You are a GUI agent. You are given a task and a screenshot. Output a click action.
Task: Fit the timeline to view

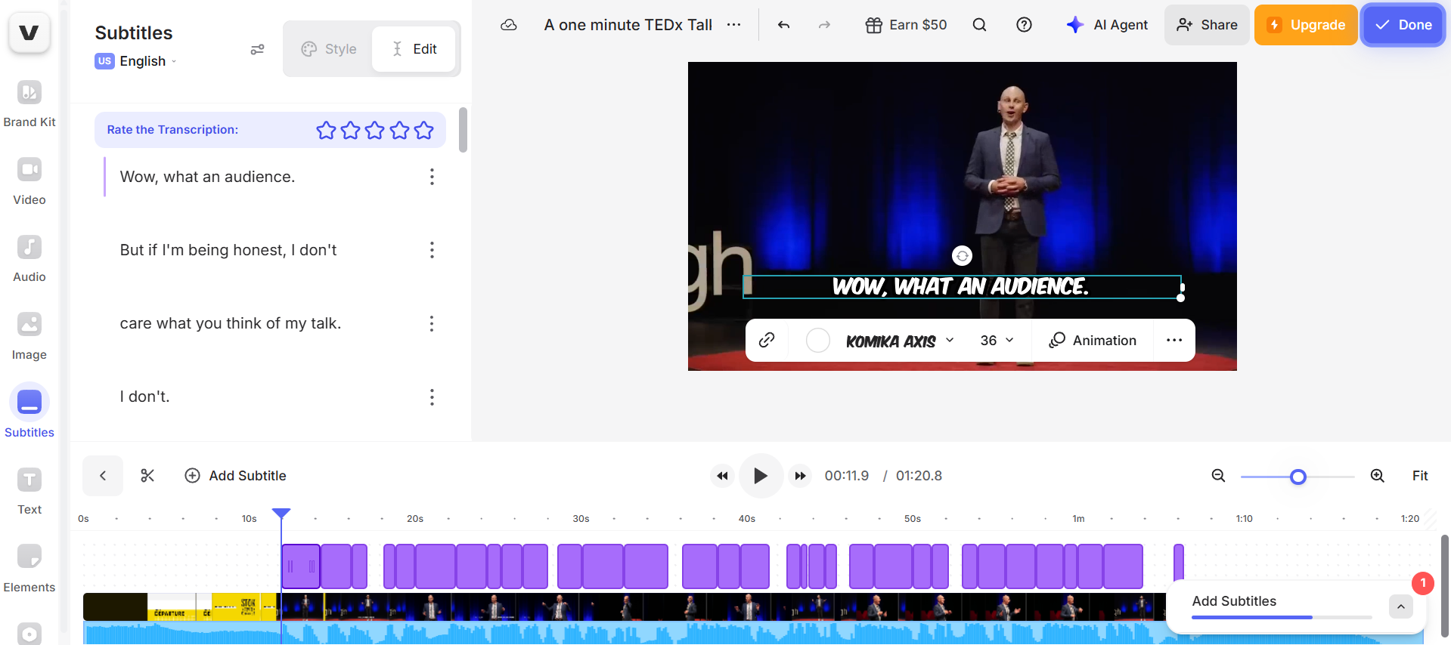pos(1420,476)
